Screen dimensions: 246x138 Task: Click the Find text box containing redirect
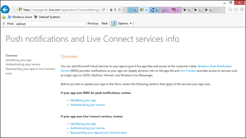click(50, 24)
